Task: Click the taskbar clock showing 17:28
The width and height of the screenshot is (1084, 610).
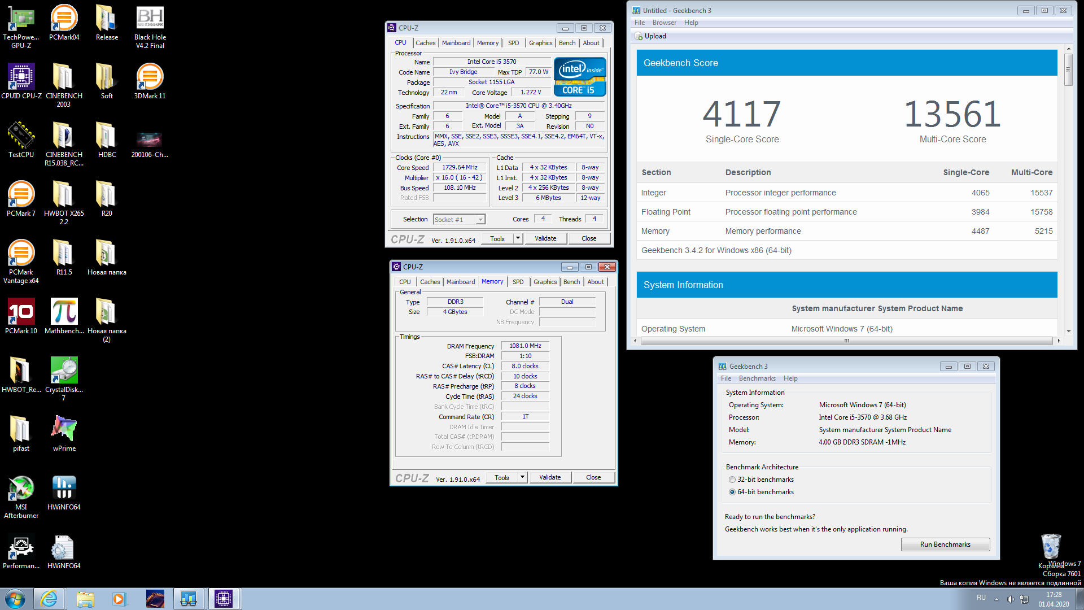Action: tap(1054, 599)
